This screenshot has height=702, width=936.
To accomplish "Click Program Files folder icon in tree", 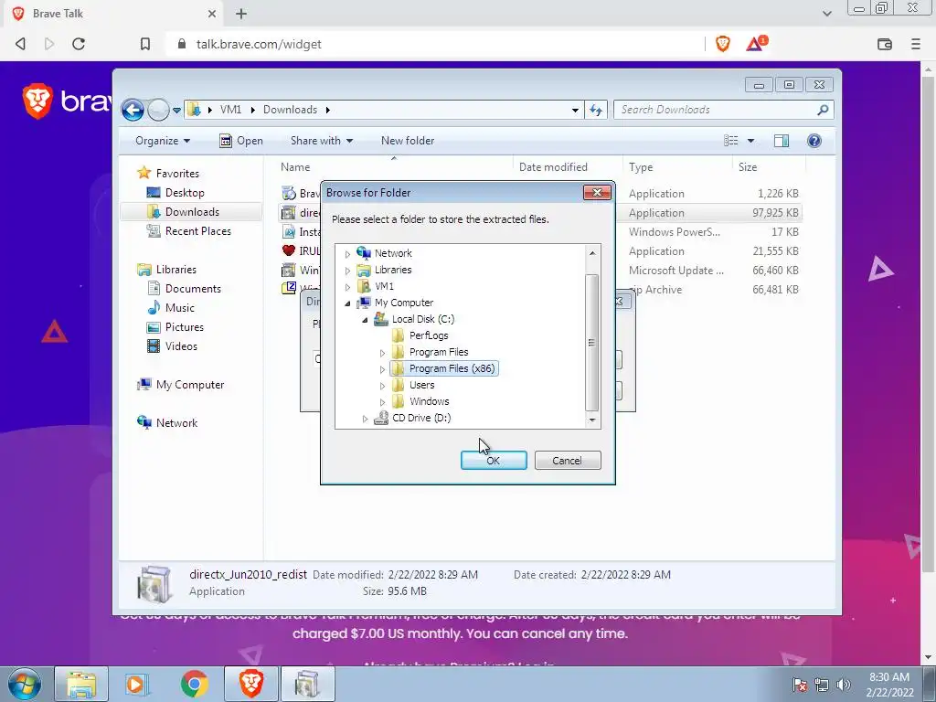I will point(399,352).
